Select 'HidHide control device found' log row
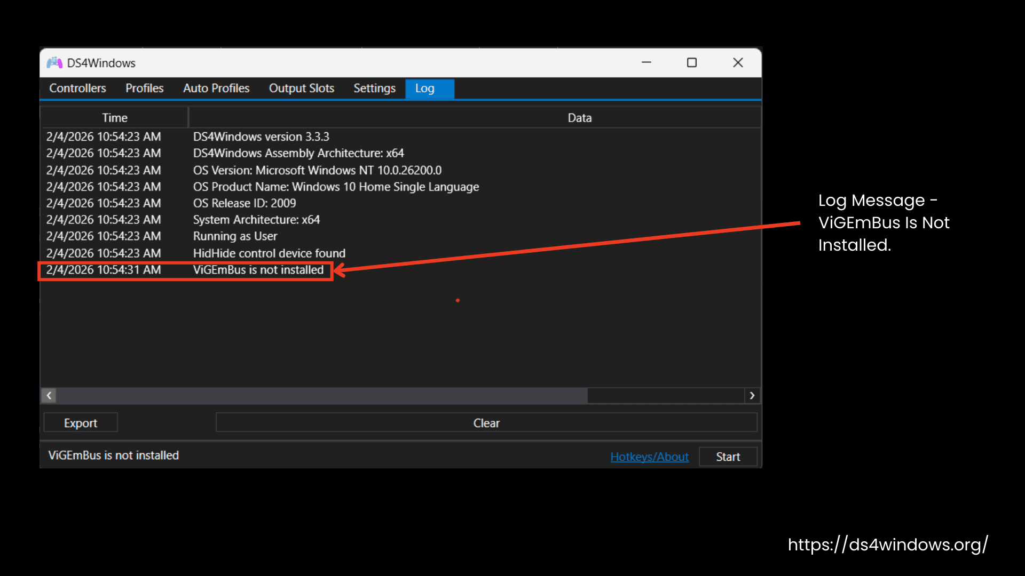 (x=400, y=253)
